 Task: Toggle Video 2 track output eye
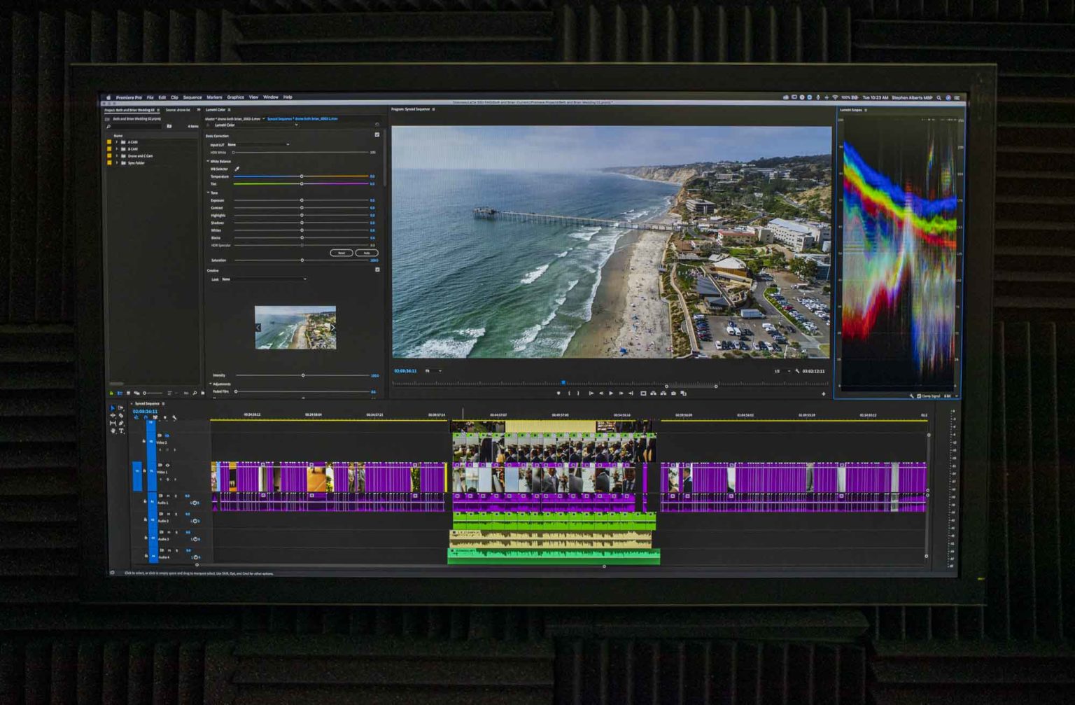167,435
